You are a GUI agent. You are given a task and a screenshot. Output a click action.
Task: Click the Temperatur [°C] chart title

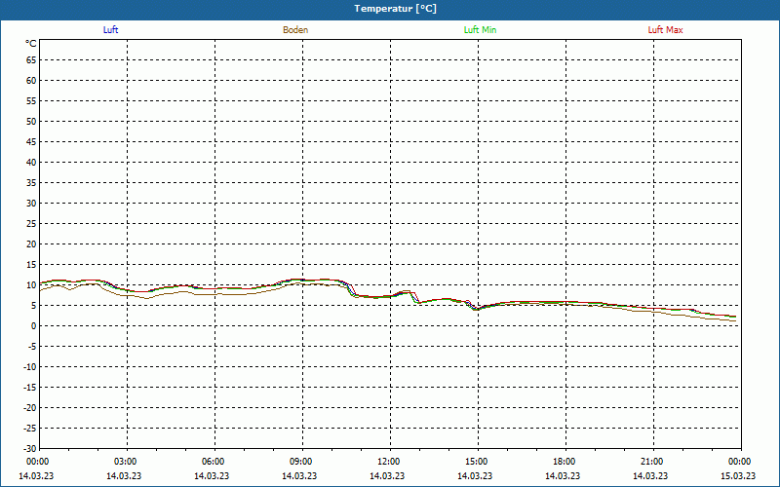pos(396,9)
